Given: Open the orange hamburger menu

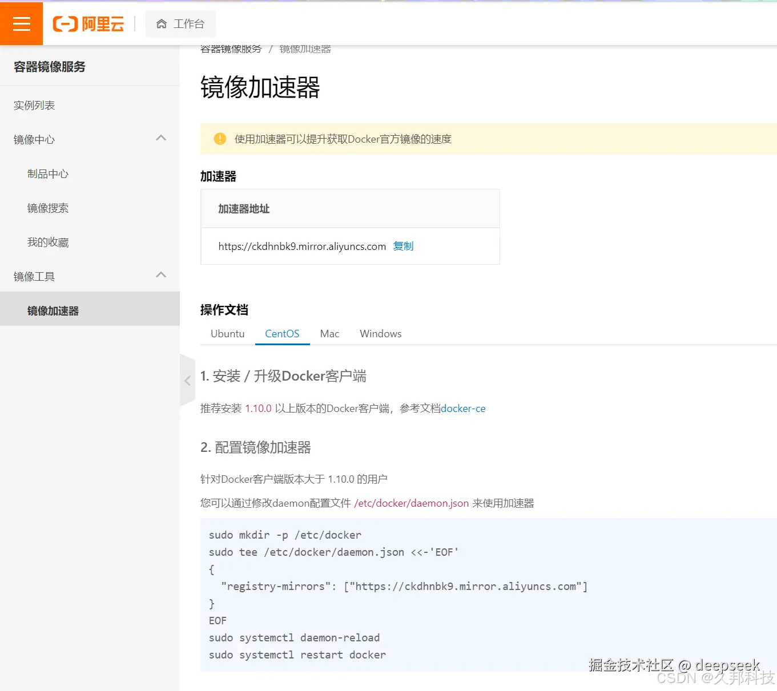Looking at the screenshot, I should coord(21,23).
